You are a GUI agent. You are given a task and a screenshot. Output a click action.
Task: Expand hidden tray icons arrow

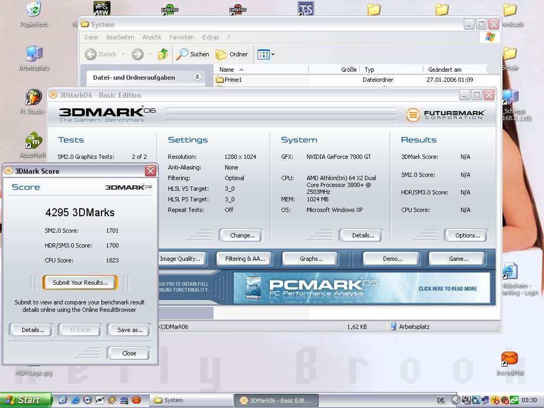[456, 401]
